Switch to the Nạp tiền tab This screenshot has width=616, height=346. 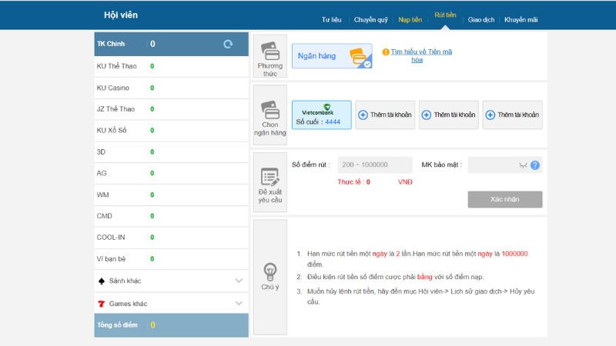click(410, 20)
